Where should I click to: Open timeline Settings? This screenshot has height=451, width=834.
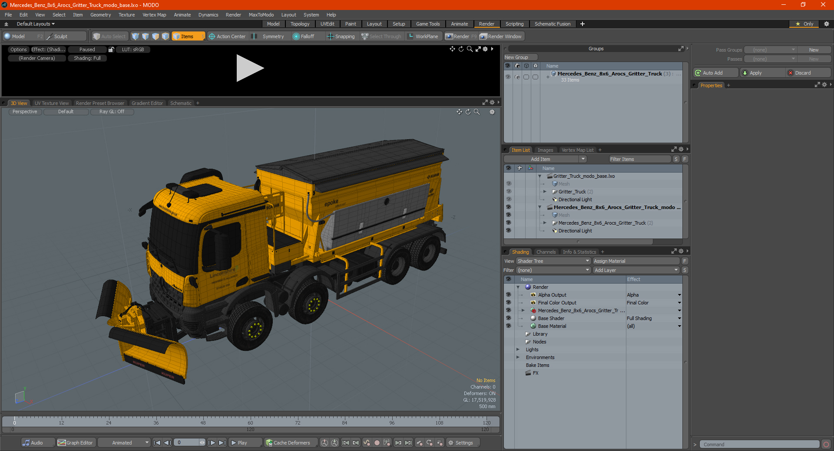tap(463, 443)
